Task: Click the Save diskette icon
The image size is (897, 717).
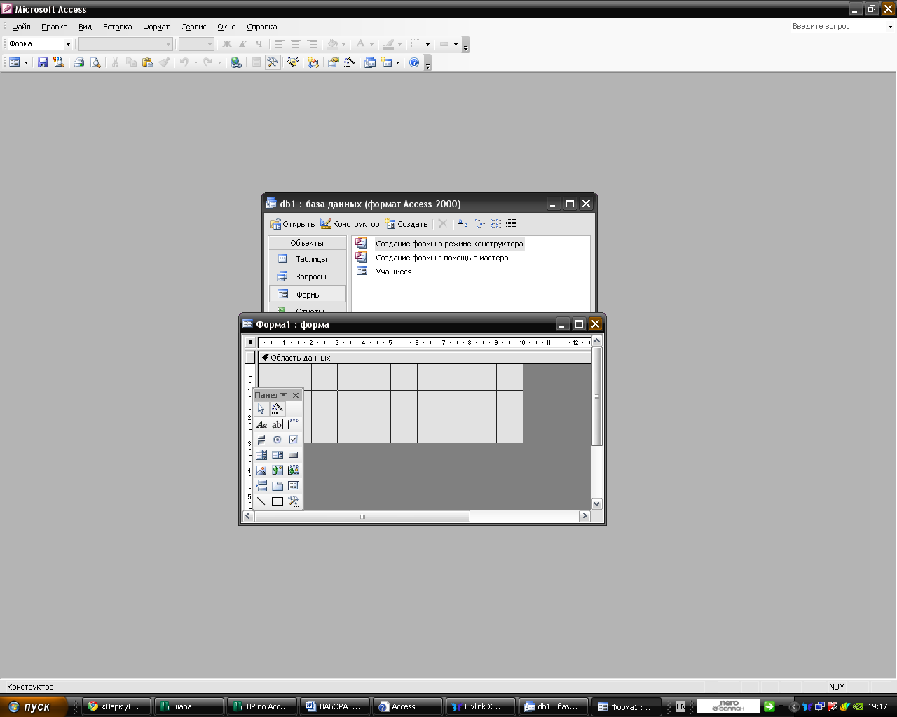Action: tap(43, 62)
